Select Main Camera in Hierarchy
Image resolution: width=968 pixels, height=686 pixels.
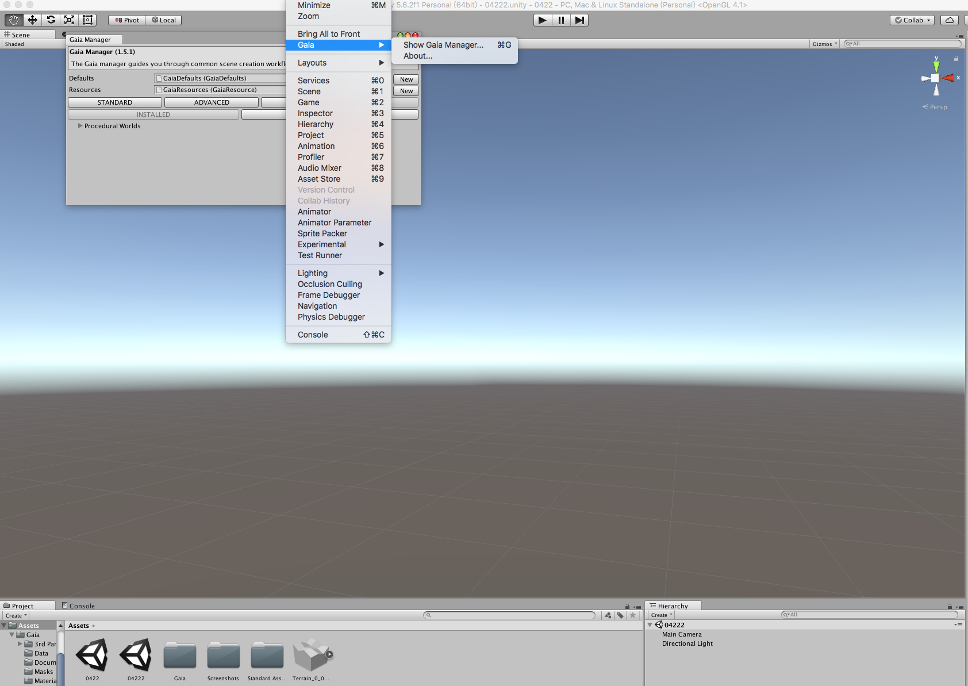click(682, 634)
